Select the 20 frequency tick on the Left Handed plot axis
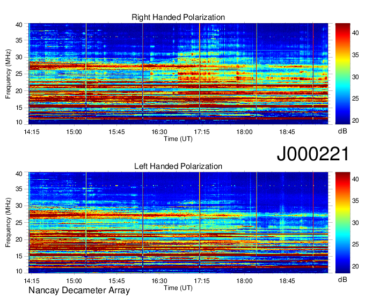Image resolution: width=365 pixels, height=297 pixels. (x=19, y=239)
